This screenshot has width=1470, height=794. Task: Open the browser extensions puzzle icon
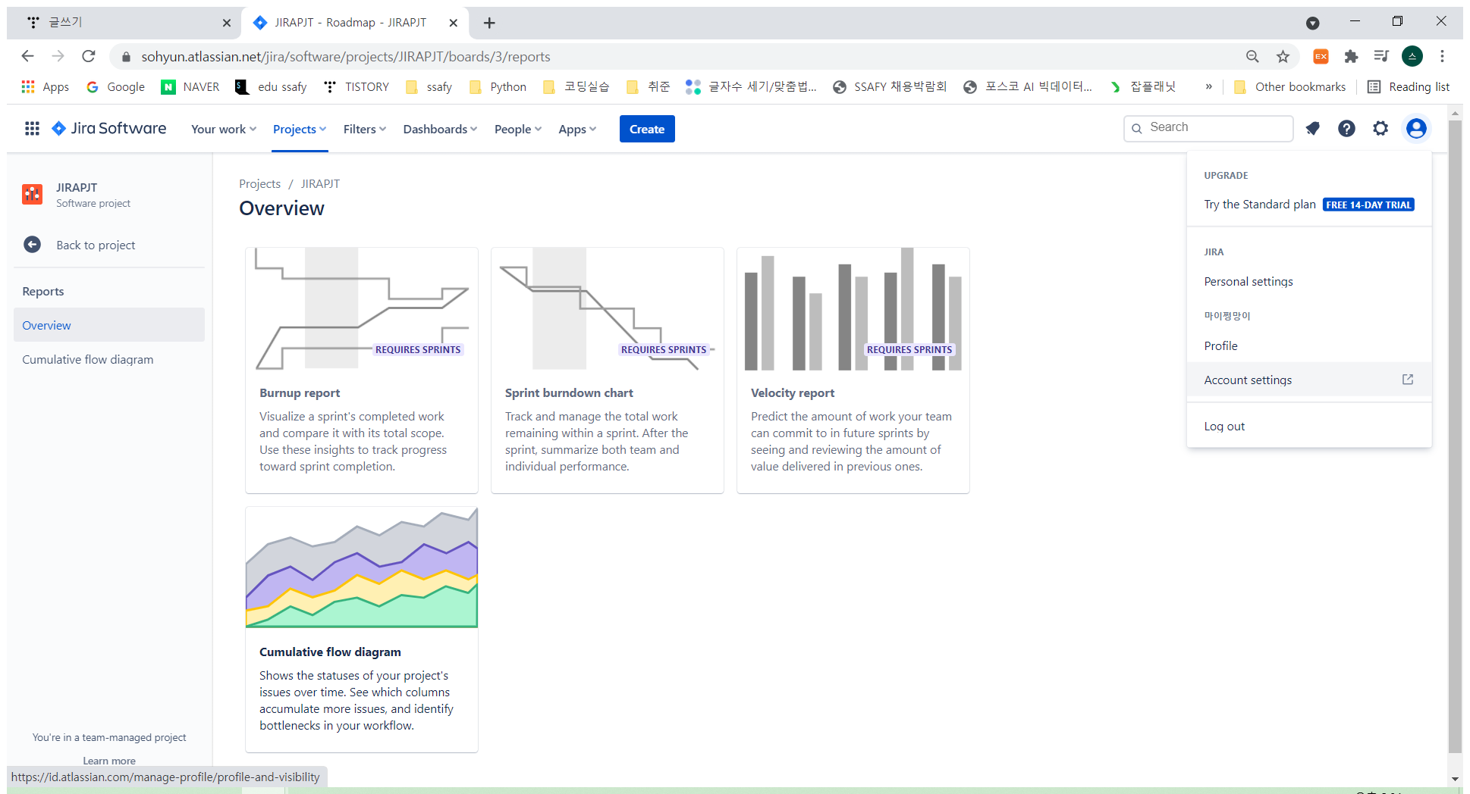(x=1351, y=56)
